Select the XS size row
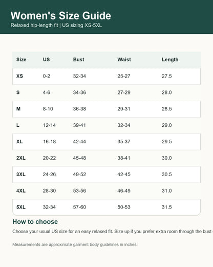213x267 pixels. click(x=106, y=76)
